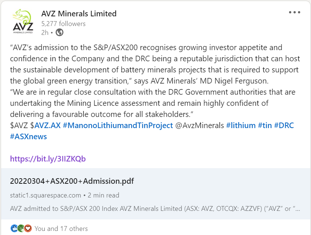Click the static1.squarespace.com source label
The image size is (311, 235).
45,195
